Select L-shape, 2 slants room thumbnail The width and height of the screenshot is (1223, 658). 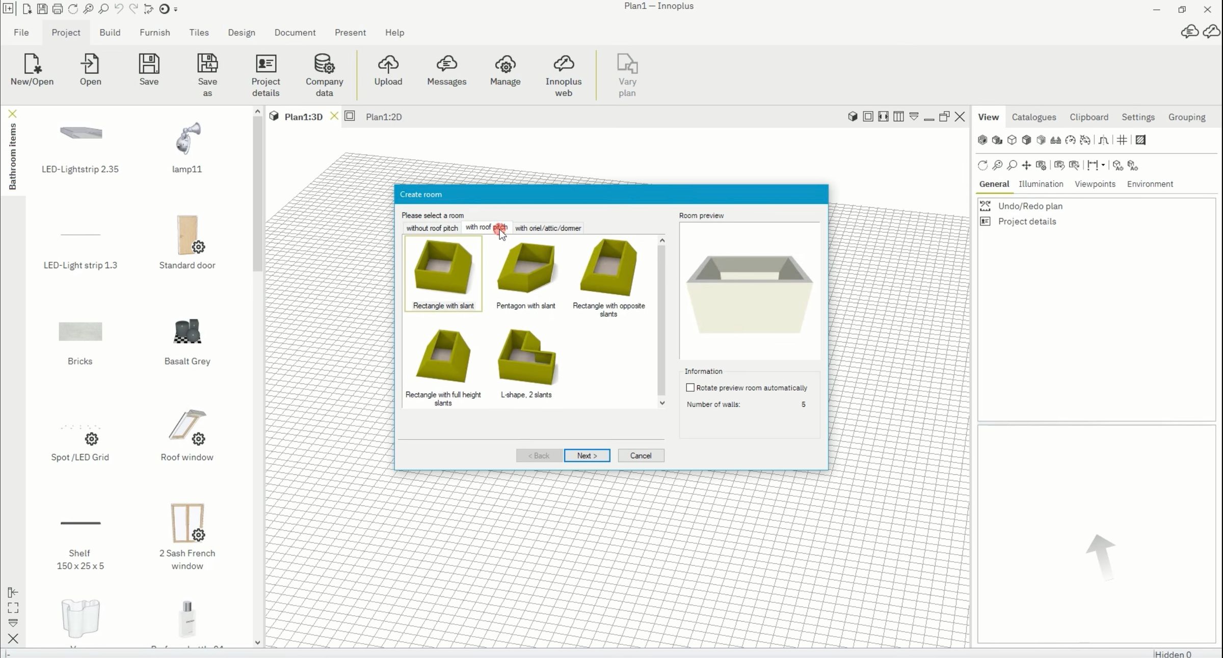pos(526,363)
